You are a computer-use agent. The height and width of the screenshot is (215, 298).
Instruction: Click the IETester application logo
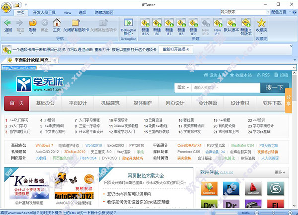pos(6,8)
